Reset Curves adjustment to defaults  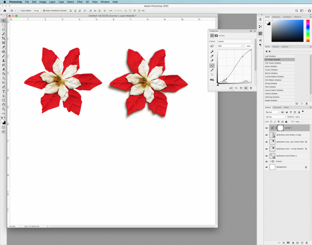[x=241, y=88]
